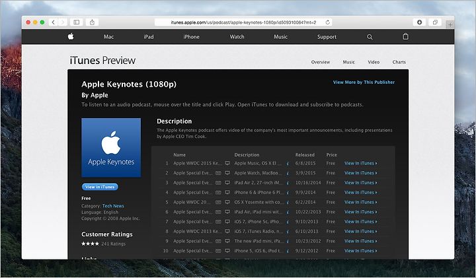The width and height of the screenshot is (476, 278).
Task: Switch to the iTunes Preview Music tab
Action: 348,62
